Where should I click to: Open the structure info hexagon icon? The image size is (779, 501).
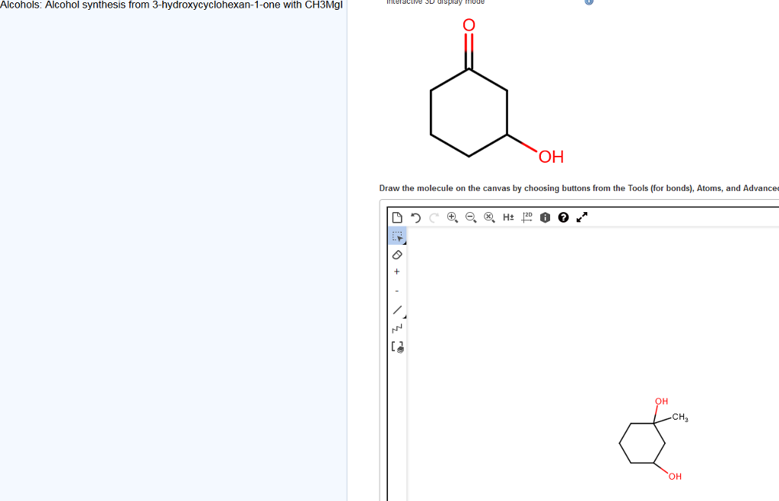coord(545,217)
